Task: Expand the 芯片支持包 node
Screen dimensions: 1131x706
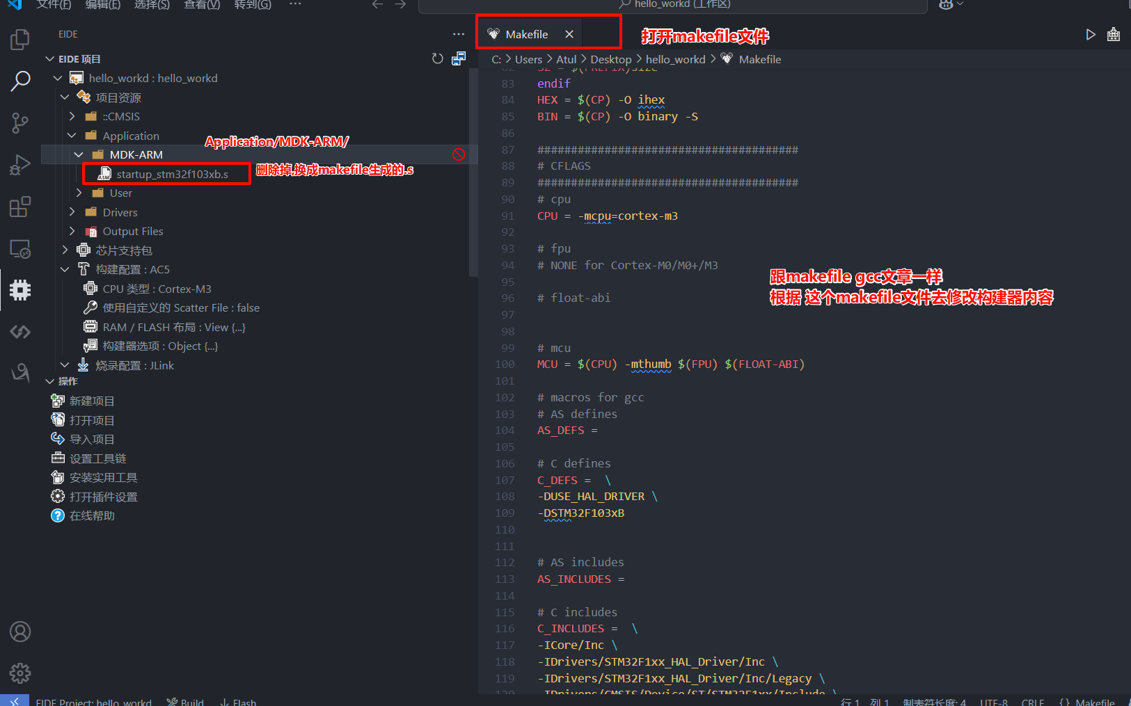Action: point(65,250)
